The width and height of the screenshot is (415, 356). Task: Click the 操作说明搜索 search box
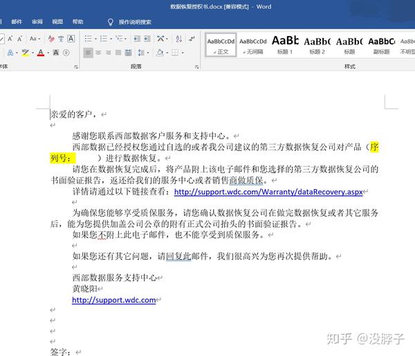(135, 22)
